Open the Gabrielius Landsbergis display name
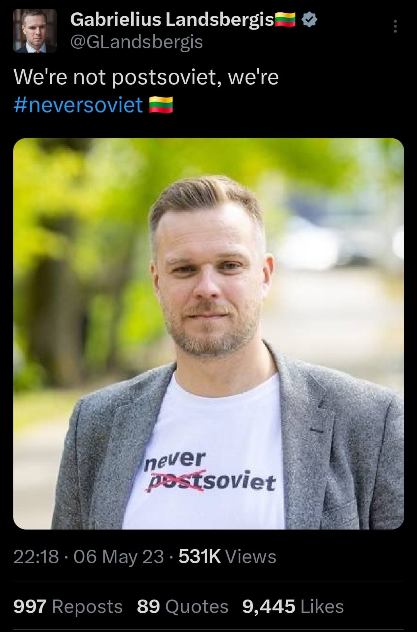Screen dimensions: 417x632 pos(172,19)
